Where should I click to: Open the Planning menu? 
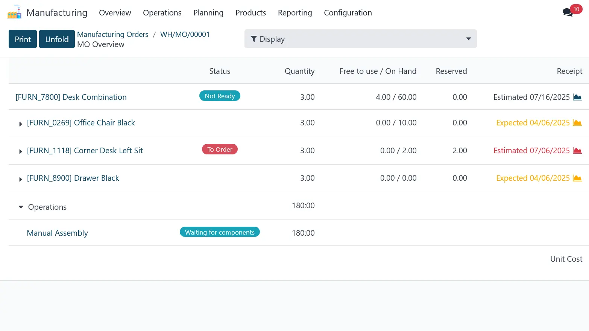tap(208, 13)
